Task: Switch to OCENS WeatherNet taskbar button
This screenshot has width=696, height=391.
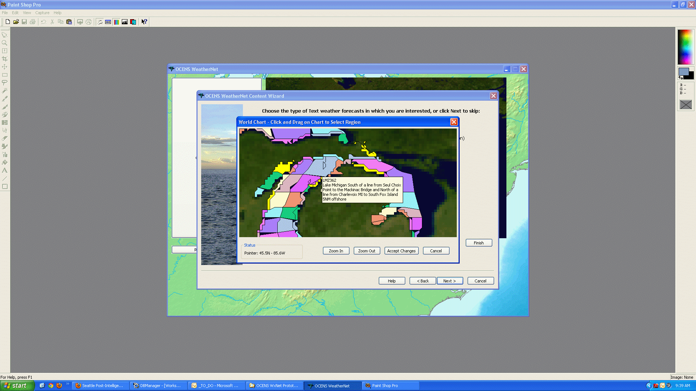Action: tap(332, 386)
